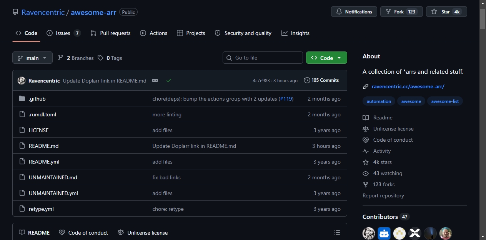Click the blue robot bot contributor avatar
The width and height of the screenshot is (486, 240).
[x=384, y=233]
